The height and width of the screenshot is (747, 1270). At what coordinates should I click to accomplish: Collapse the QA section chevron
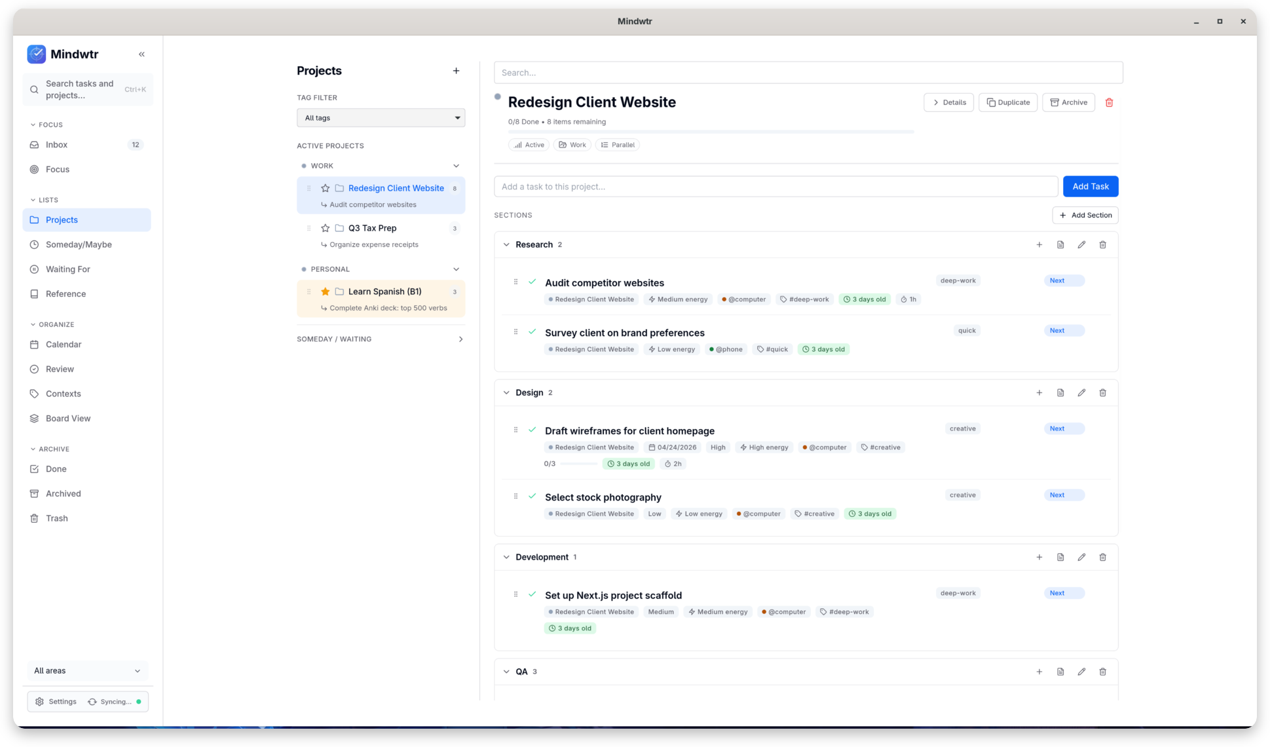[506, 672]
